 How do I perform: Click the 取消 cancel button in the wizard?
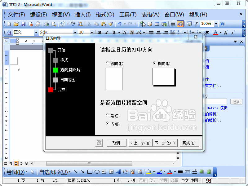pos(117,143)
